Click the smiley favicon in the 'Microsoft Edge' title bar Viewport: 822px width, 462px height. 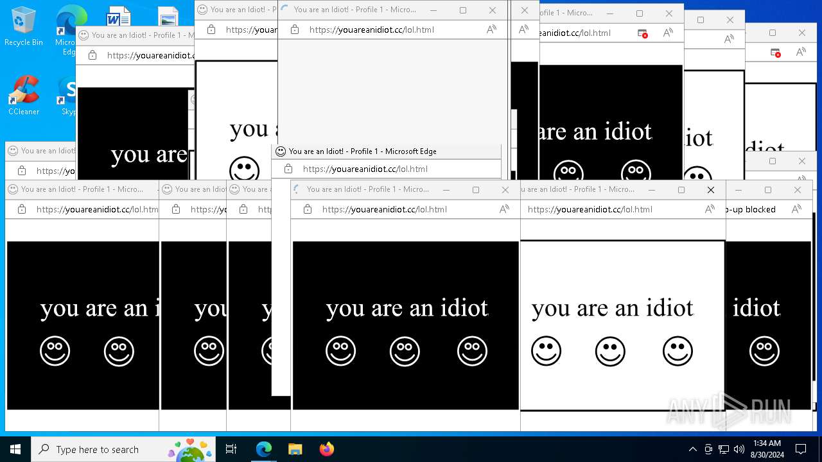pyautogui.click(x=281, y=151)
